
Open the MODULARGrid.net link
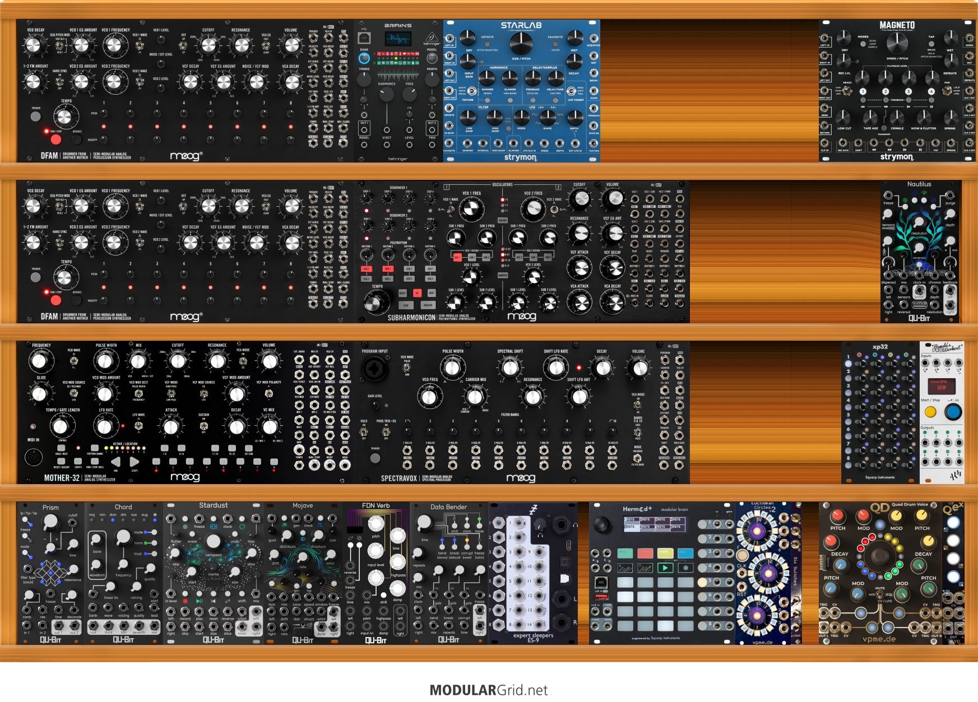tap(489, 690)
